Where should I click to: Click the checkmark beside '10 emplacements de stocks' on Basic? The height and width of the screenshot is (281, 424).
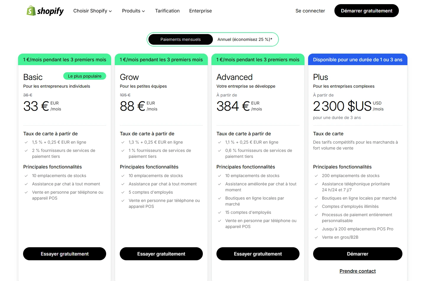click(26, 176)
